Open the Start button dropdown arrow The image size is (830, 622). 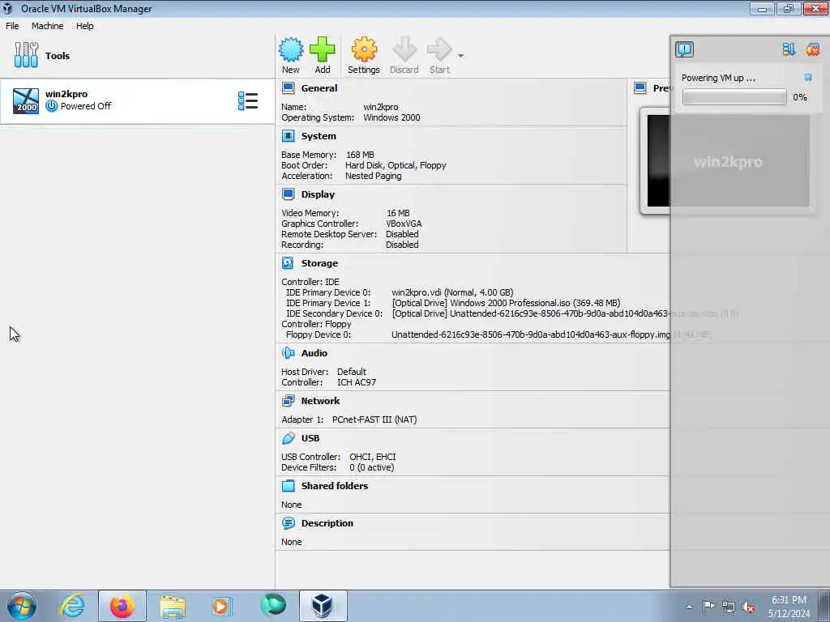coord(460,56)
